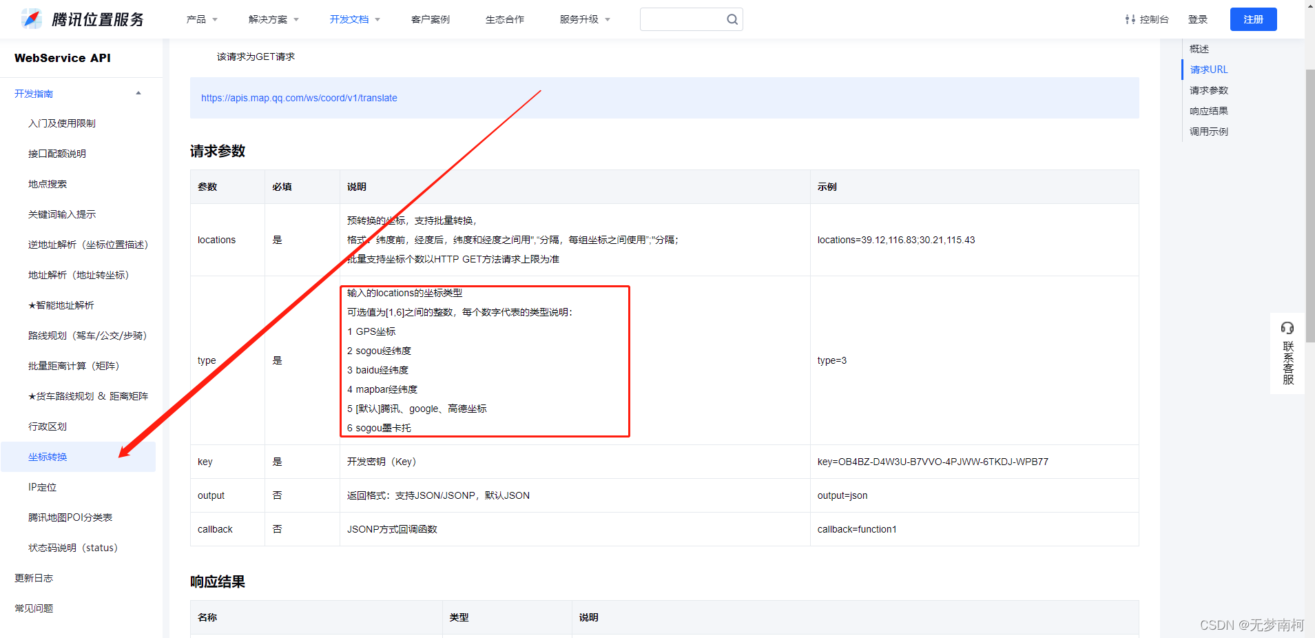The image size is (1315, 638).
Task: Open ★货车路线规划 & 距离矩阵 entry
Action: point(88,396)
